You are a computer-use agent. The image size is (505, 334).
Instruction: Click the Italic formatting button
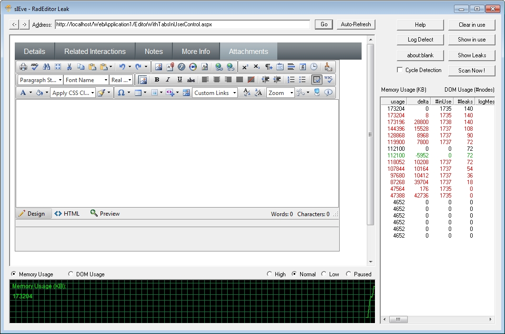(168, 80)
